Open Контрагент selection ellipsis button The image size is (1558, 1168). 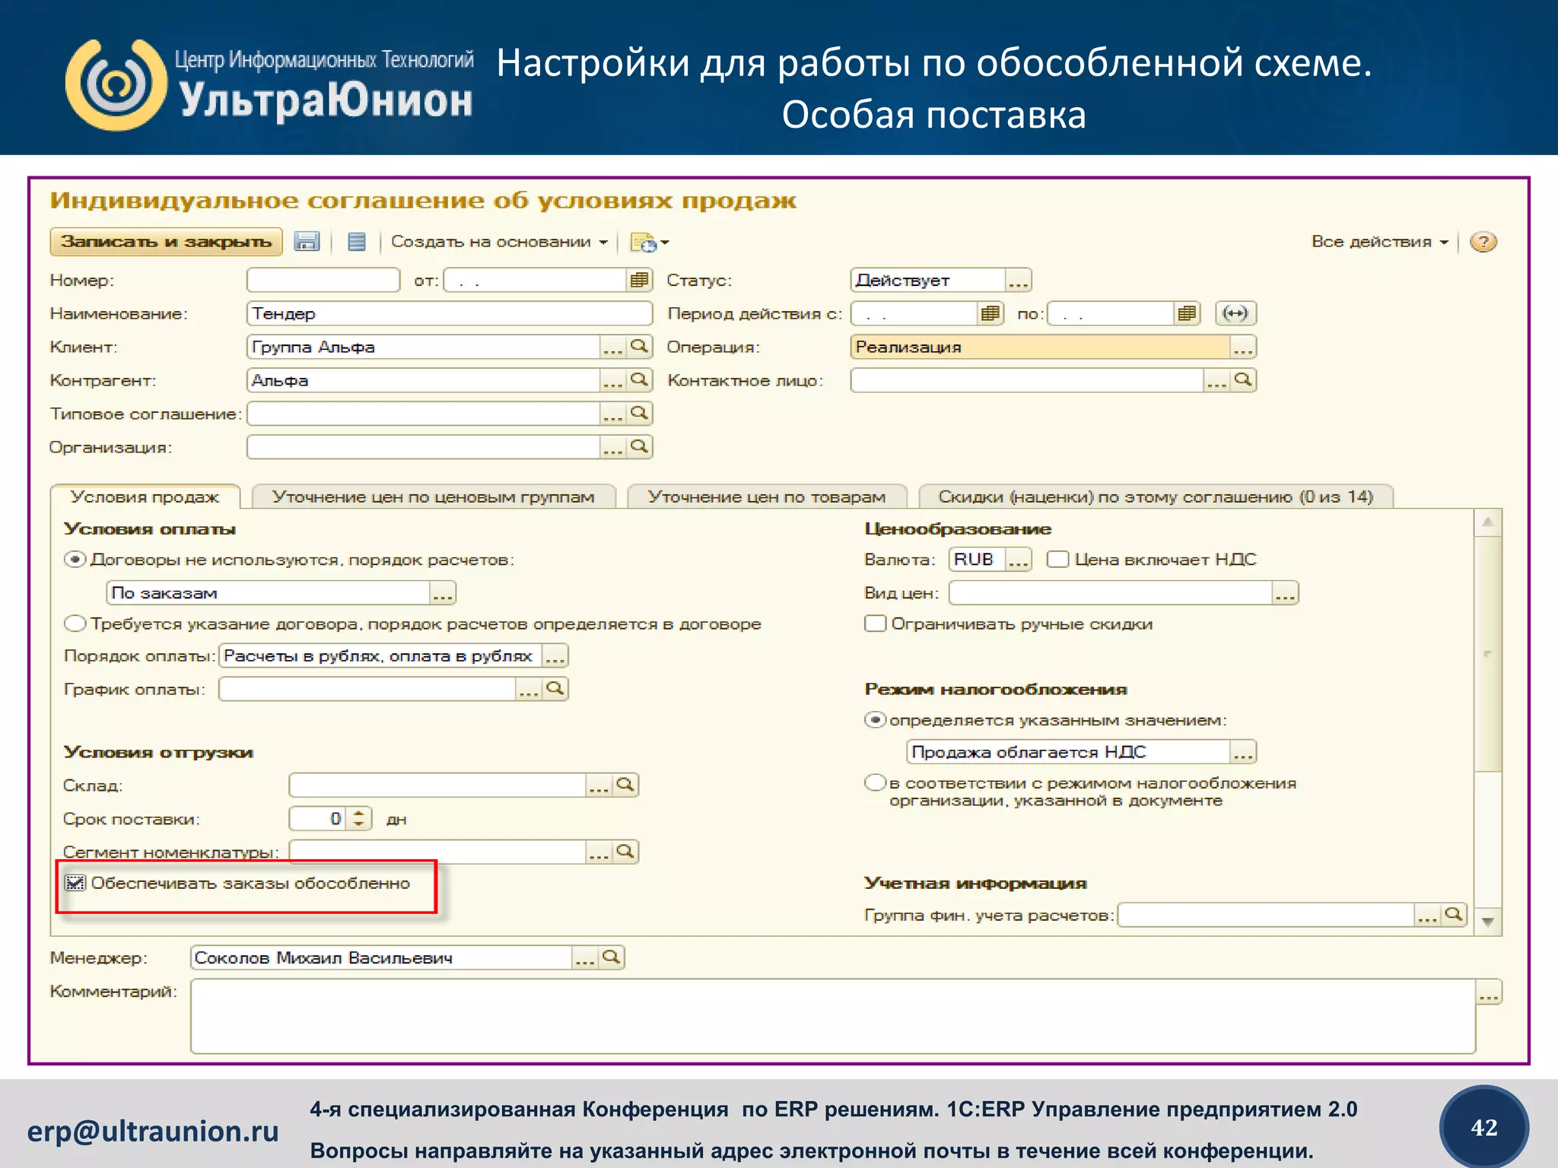[613, 380]
